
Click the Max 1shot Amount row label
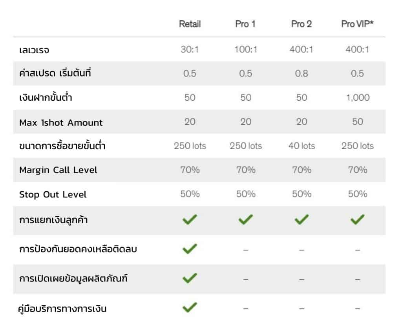coord(61,122)
